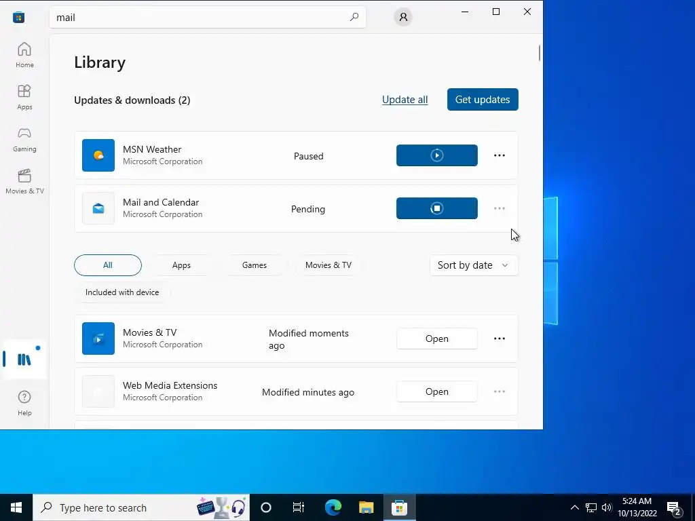Open the notification center icon
The width and height of the screenshot is (695, 521).
click(674, 507)
